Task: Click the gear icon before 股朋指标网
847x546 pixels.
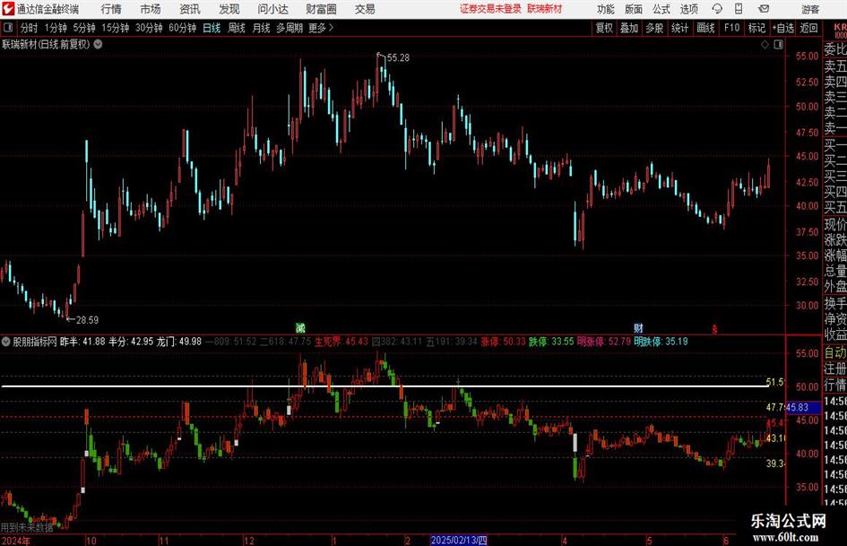Action: pyautogui.click(x=6, y=342)
